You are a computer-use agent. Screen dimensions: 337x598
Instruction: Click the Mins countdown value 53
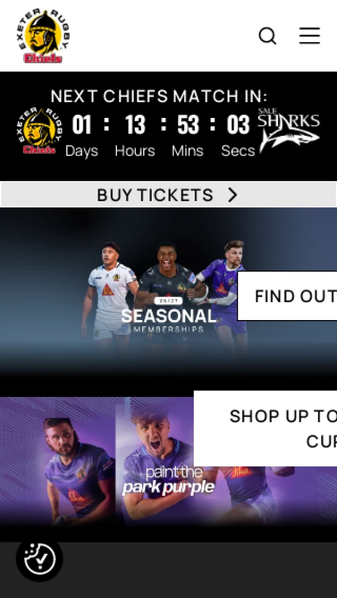[188, 125]
